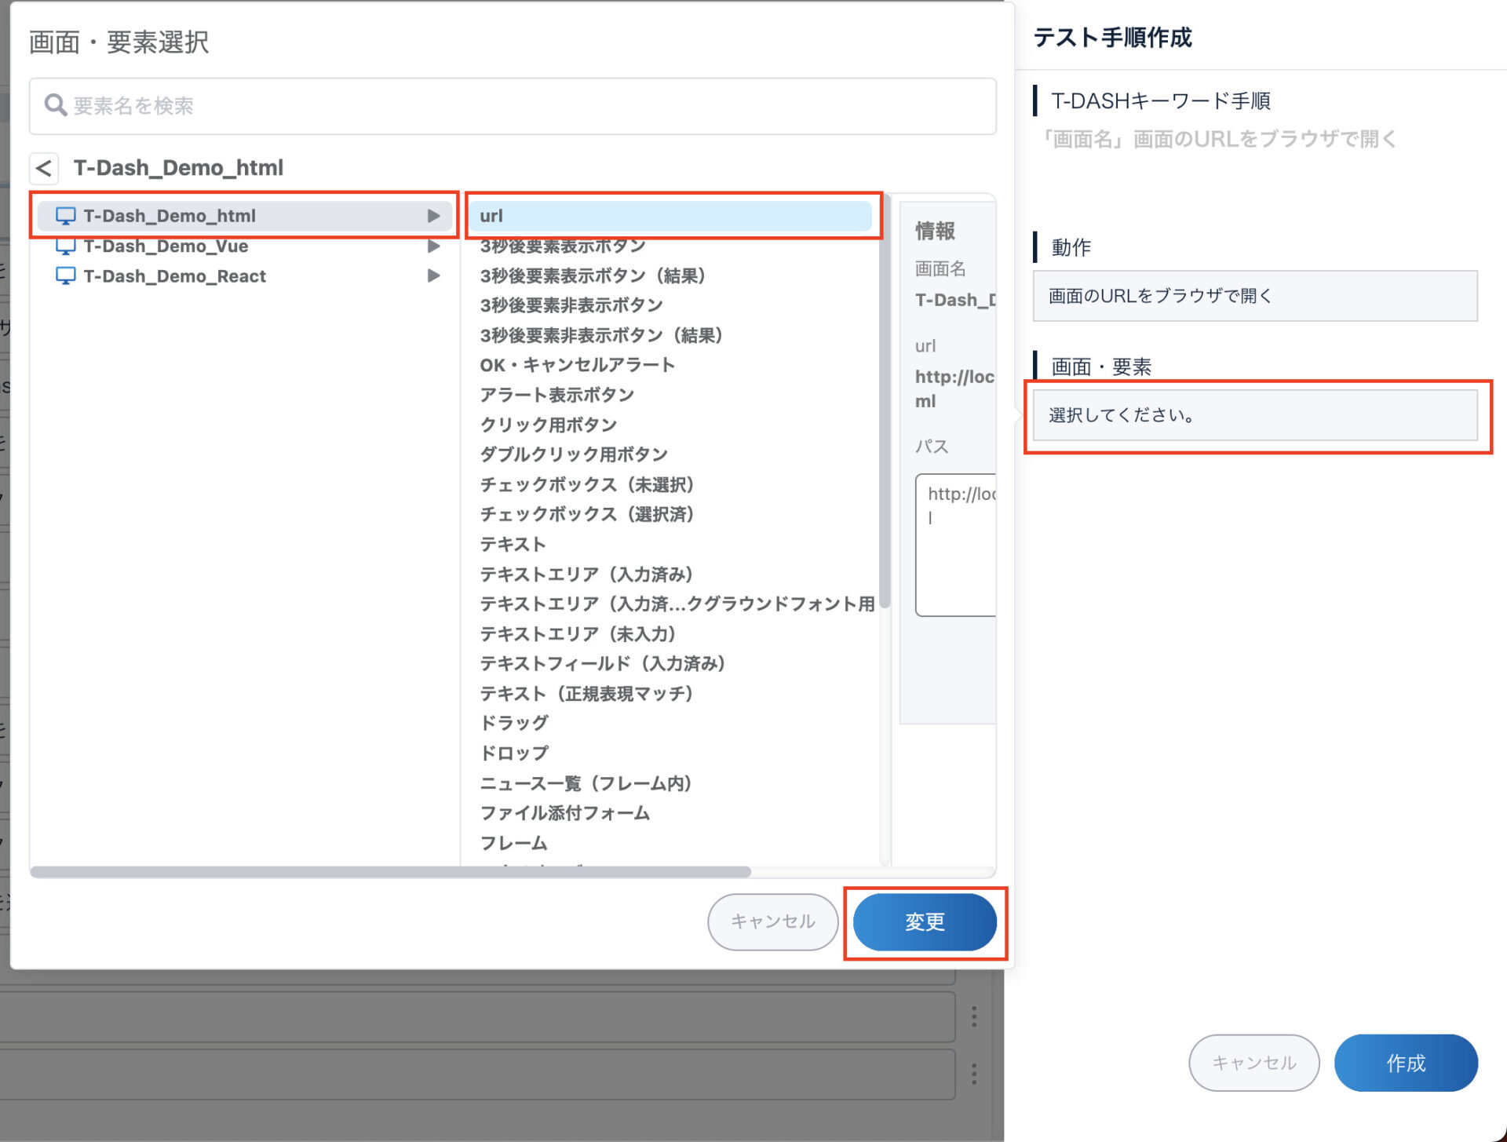Open the three-dot menu of upper background row
The image size is (1507, 1142).
pos(974,1016)
